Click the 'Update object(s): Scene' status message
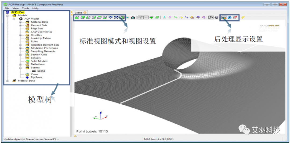 pyautogui.click(x=31, y=139)
